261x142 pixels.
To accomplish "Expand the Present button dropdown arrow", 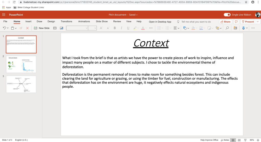I will click(x=258, y=22).
